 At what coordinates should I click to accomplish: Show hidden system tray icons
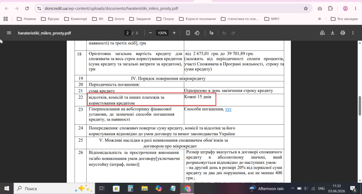(x=292, y=188)
